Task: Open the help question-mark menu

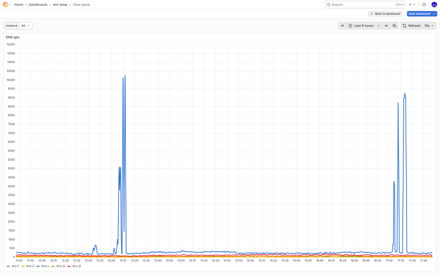Action: (x=424, y=4)
